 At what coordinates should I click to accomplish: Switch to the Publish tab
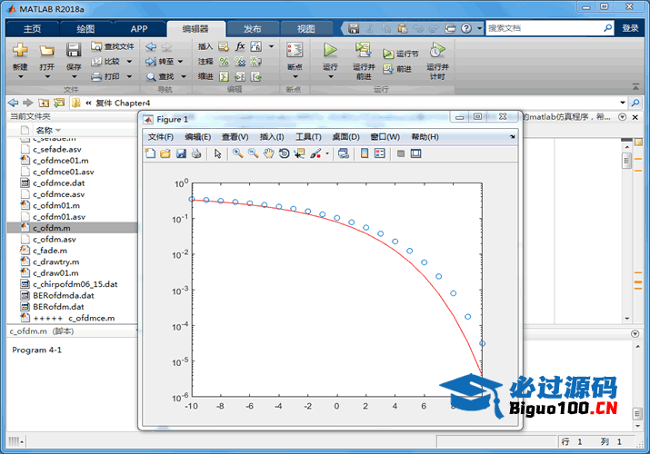coord(253,29)
